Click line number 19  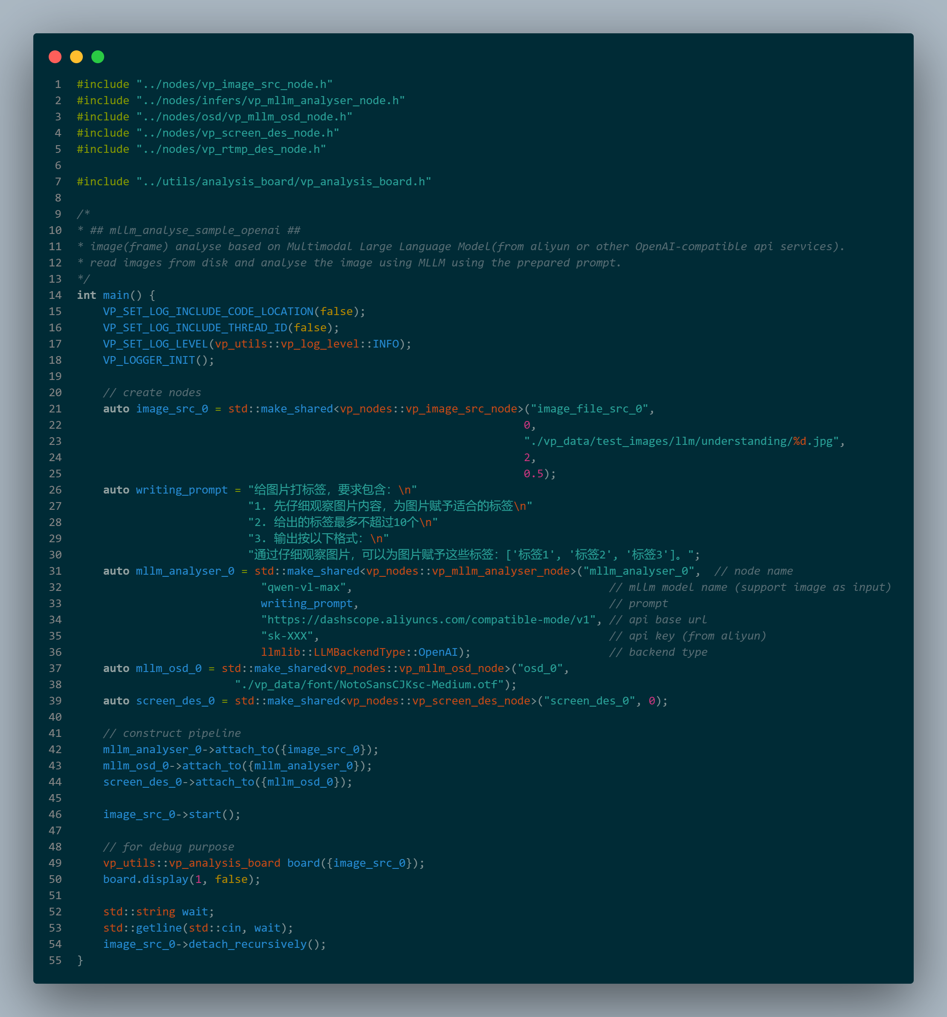point(55,377)
